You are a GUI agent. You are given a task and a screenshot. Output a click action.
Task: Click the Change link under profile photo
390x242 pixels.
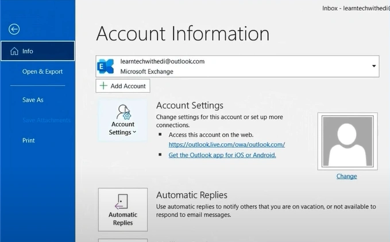(x=346, y=176)
